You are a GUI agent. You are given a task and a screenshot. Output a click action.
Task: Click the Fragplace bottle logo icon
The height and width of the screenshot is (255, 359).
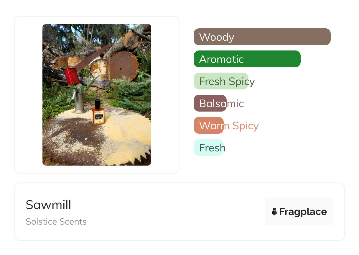click(274, 212)
